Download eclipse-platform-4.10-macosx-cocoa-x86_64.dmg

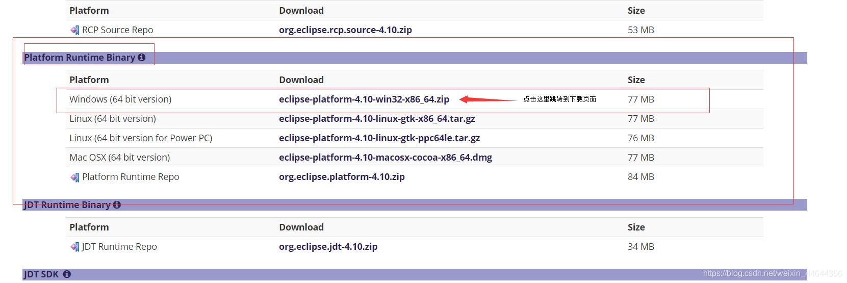[386, 158]
